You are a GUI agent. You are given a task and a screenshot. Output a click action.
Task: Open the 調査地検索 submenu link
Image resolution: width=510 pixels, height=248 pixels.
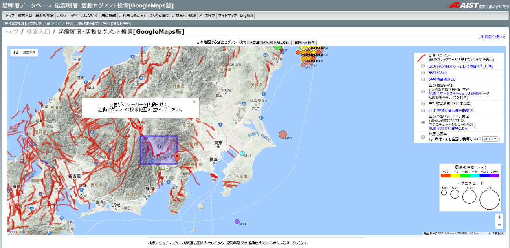point(121,24)
